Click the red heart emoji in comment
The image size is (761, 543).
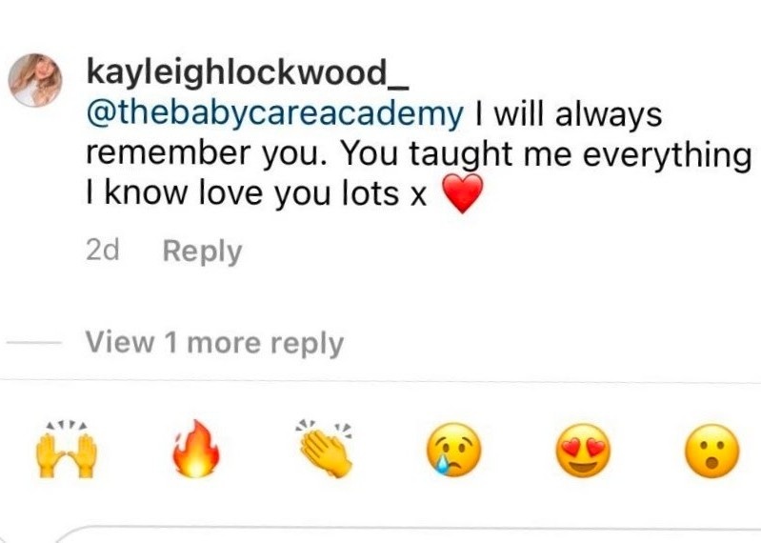click(x=464, y=193)
